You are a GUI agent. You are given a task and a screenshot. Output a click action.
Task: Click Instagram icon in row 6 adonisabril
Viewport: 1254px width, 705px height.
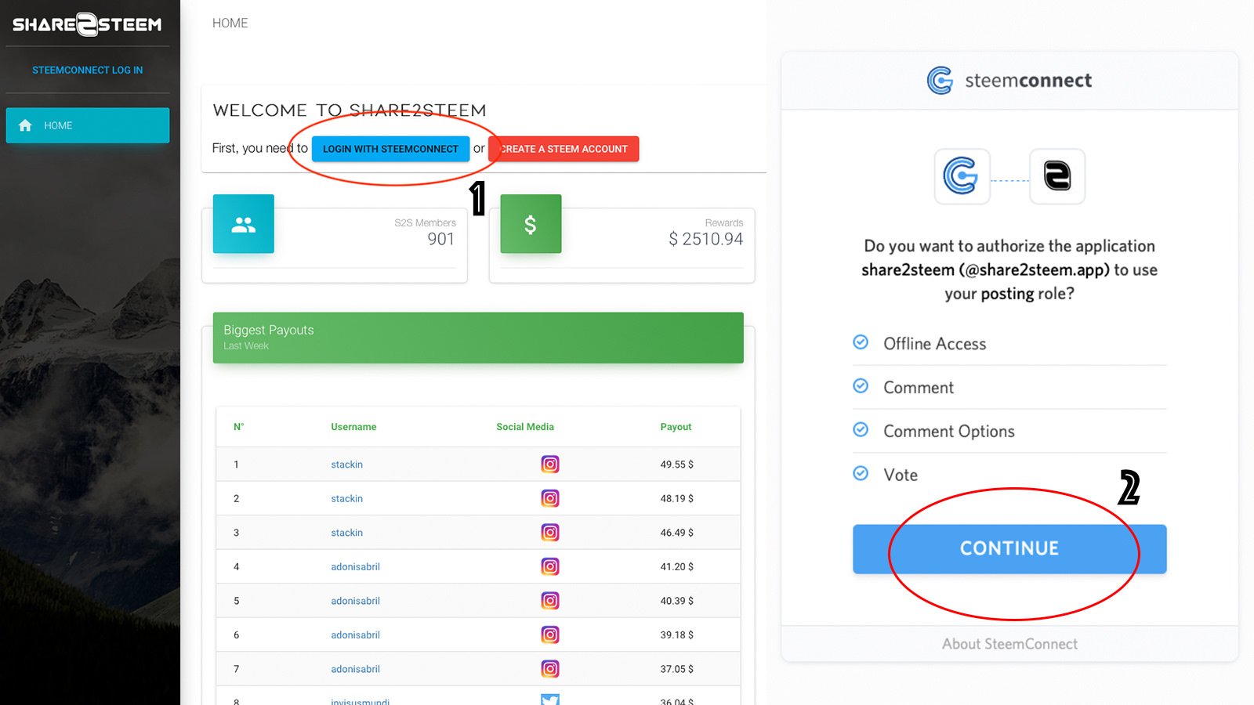coord(550,634)
